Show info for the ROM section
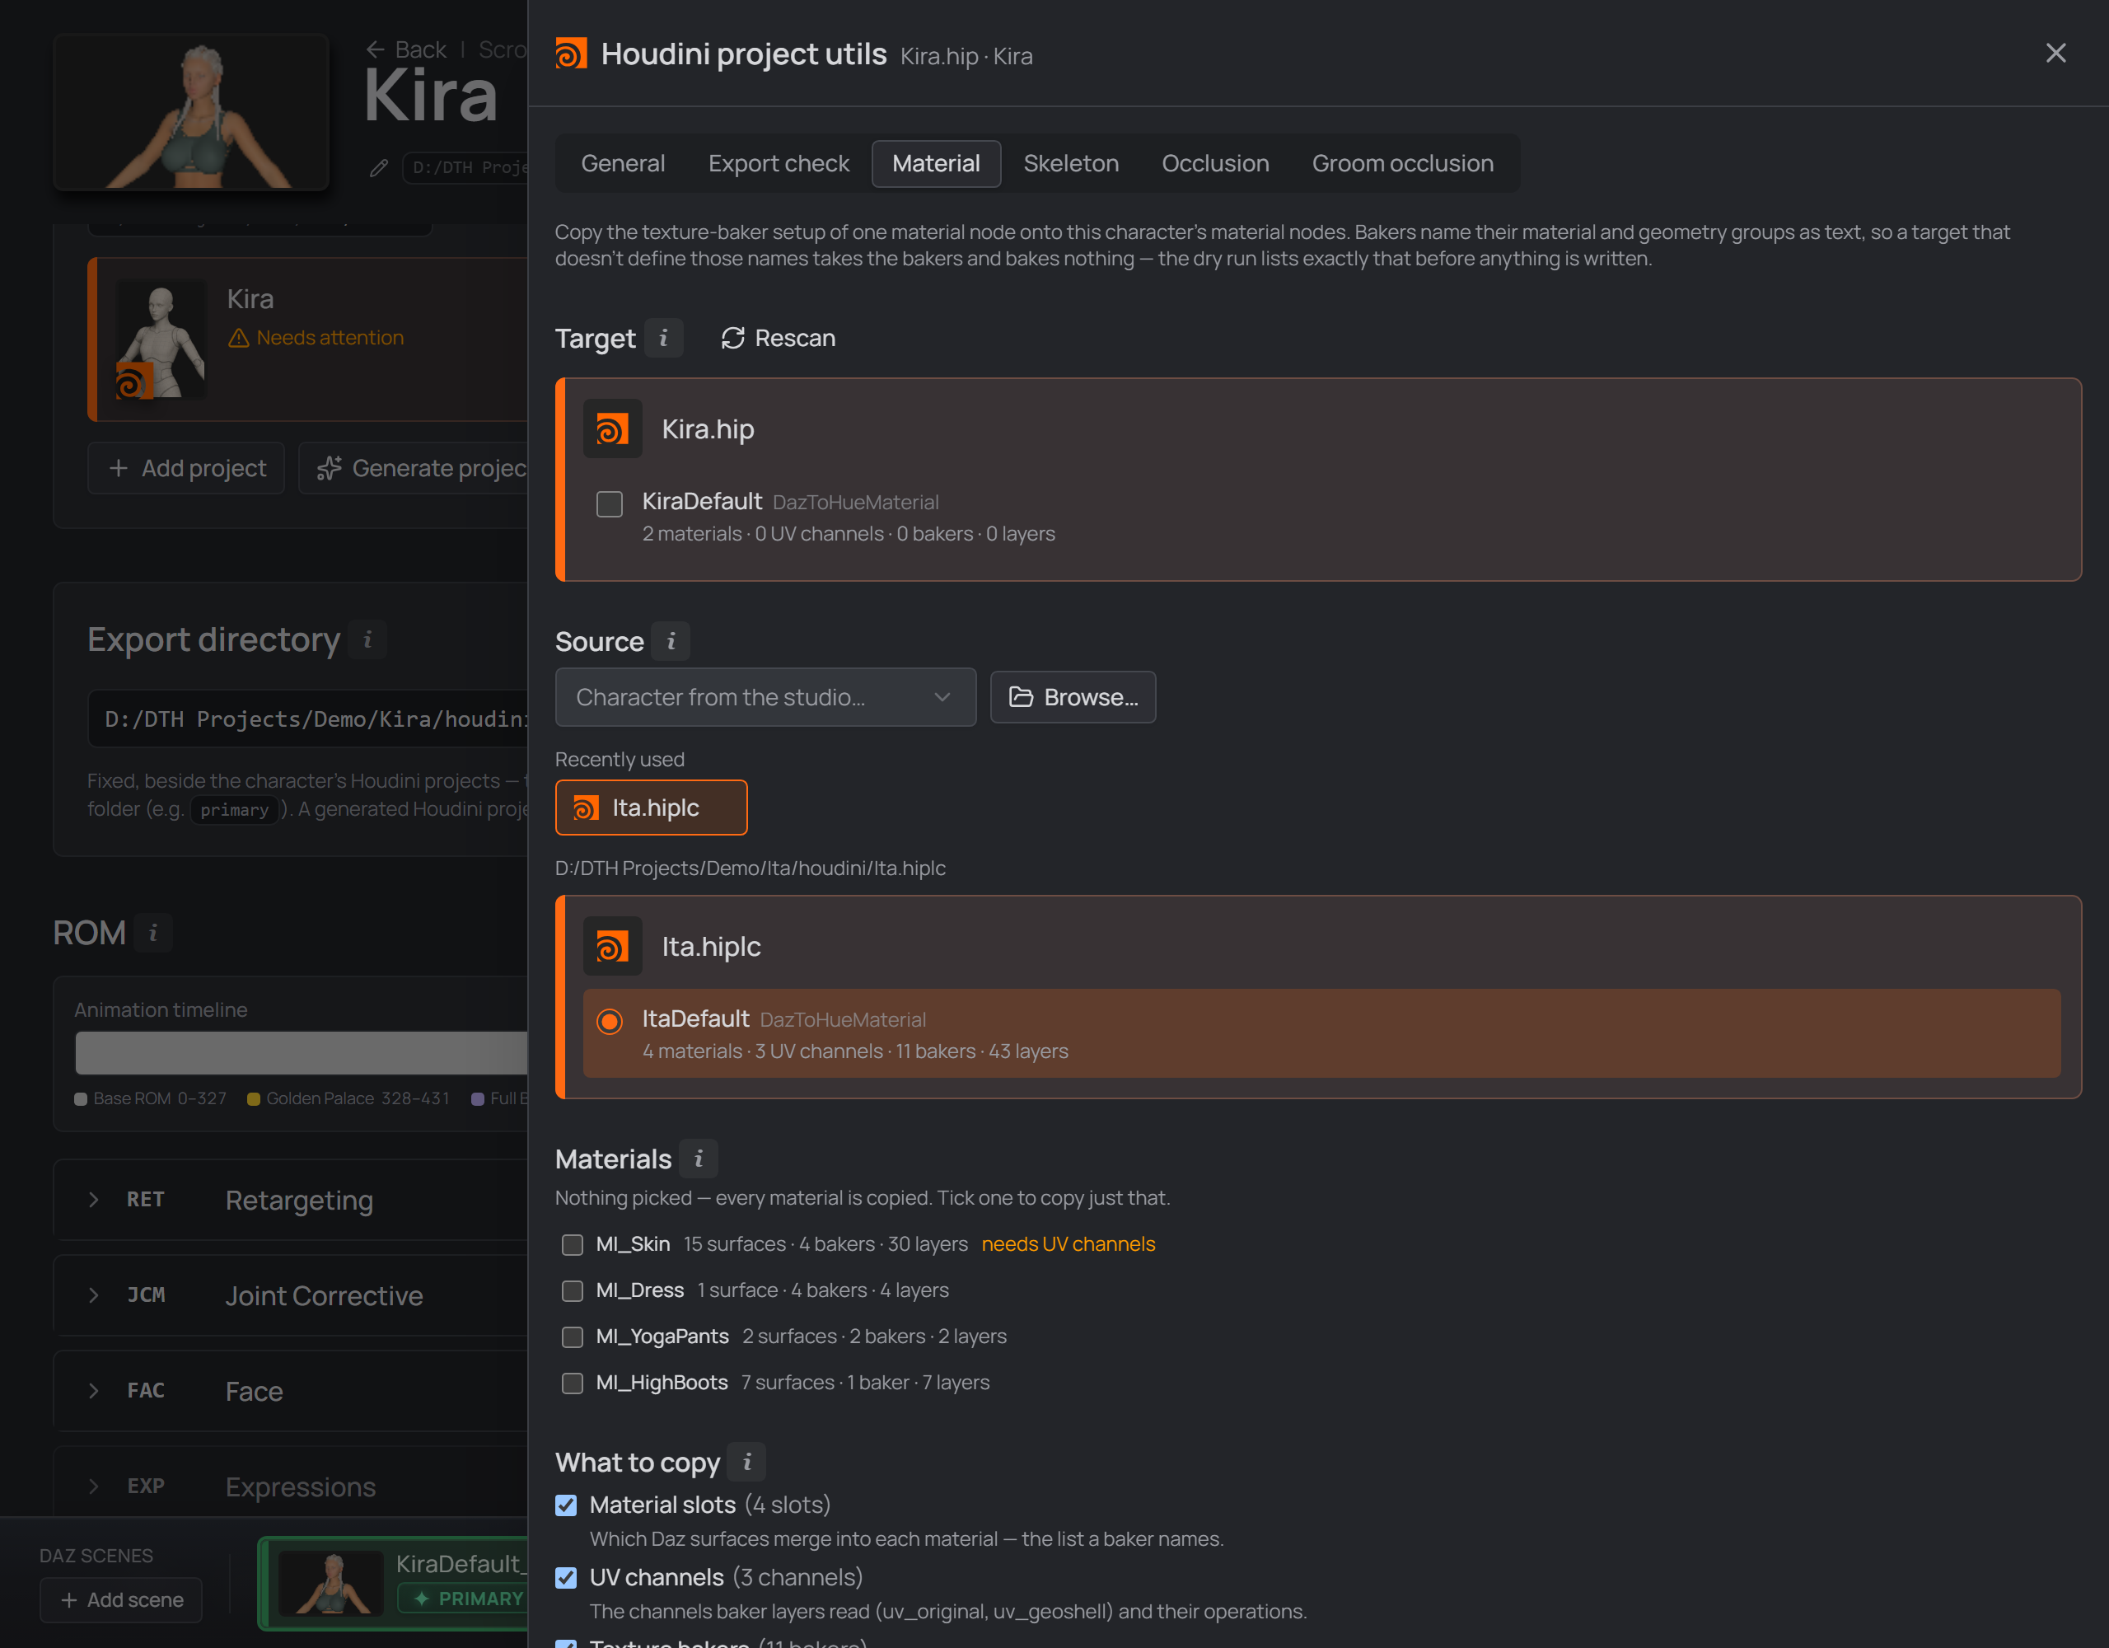The width and height of the screenshot is (2109, 1648). tap(152, 933)
